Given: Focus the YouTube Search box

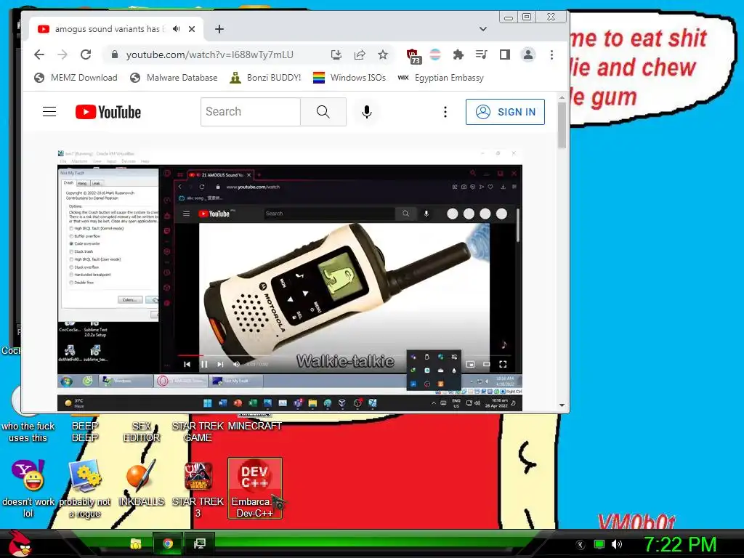Looking at the screenshot, I should [x=251, y=112].
